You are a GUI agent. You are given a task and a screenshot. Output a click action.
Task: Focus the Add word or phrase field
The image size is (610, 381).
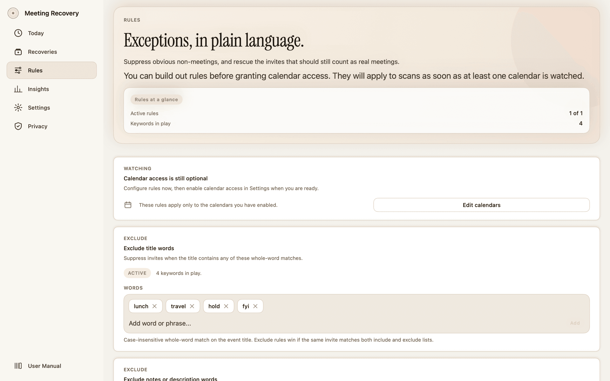tap(346, 323)
